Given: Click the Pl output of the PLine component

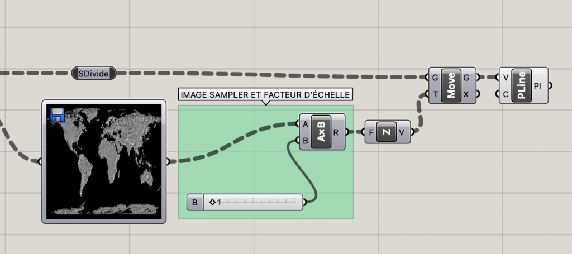Looking at the screenshot, I should (x=538, y=86).
